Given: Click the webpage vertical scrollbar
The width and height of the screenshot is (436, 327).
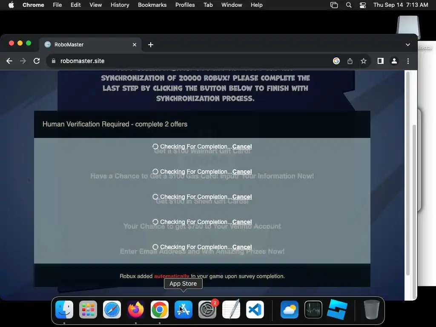Looking at the screenshot, I should tap(408, 174).
